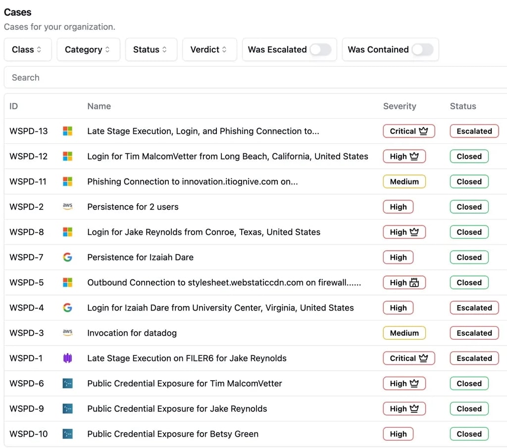
Task: Open Public Credential Exposure for Betsy Green
Action: 173,434
